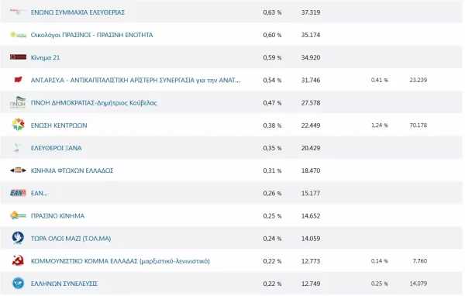The width and height of the screenshot is (465, 296).
Task: Open the ΤΩΡΑ ΟΛΟΙ ΜΑΖΙ (Τ.ΟΛ.ΜΑ) link
Action: 71,239
